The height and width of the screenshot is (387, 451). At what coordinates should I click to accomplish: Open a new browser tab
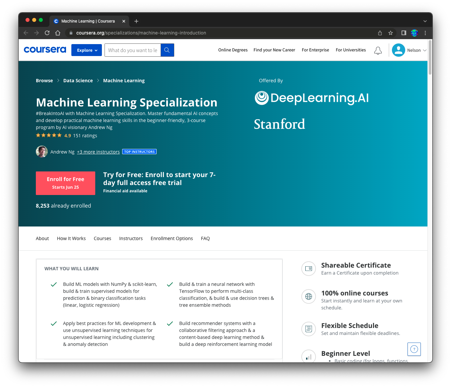[x=136, y=21]
